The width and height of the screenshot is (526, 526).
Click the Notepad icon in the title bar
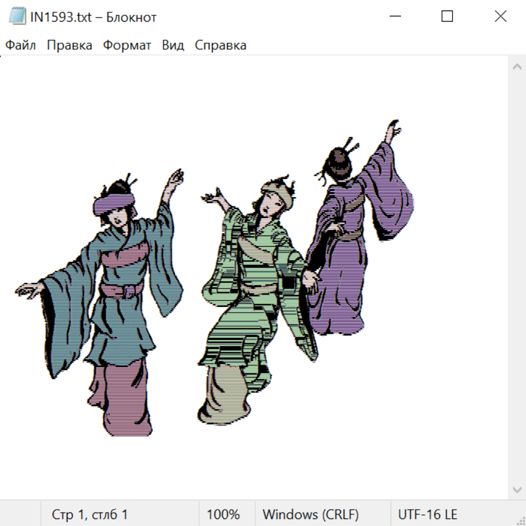pos(18,16)
